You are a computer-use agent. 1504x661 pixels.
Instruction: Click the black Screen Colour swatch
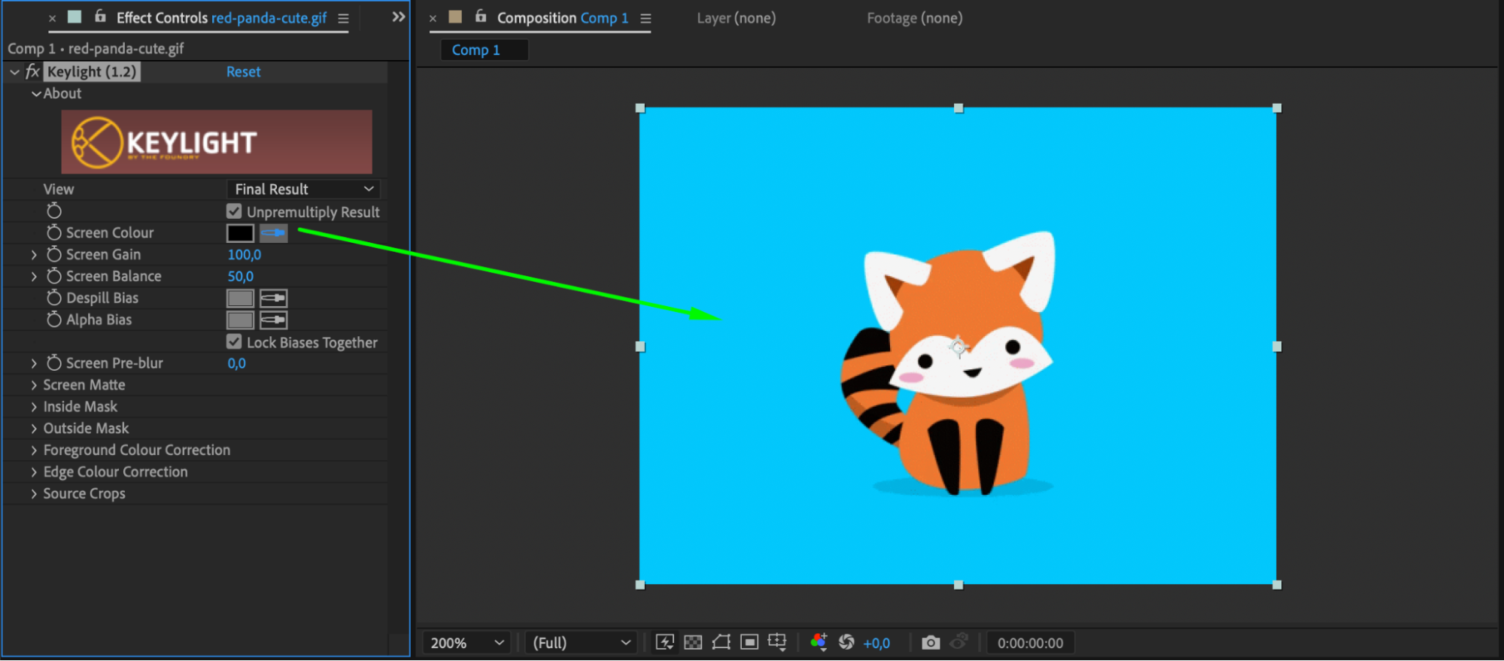[x=240, y=233]
